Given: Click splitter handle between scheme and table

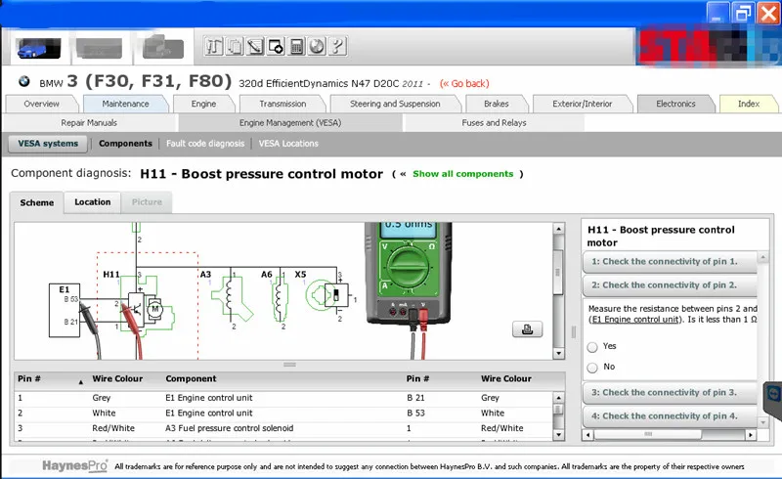Looking at the screenshot, I should 289,365.
